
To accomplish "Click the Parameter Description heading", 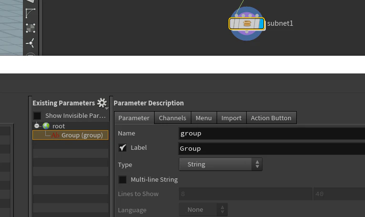I will [x=149, y=103].
